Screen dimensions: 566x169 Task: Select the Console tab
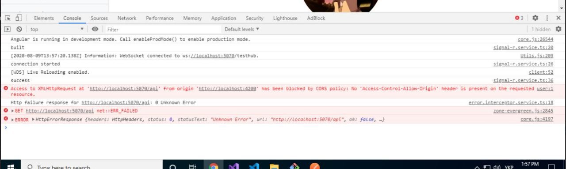tap(72, 18)
